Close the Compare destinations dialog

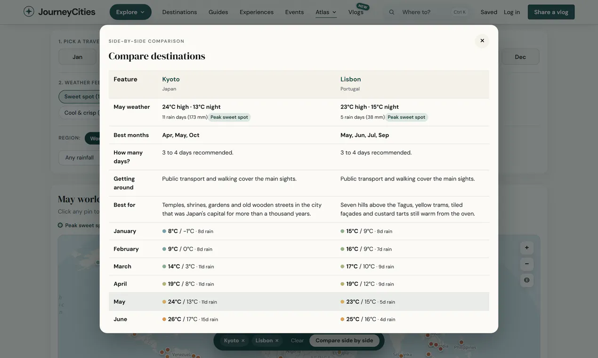pyautogui.click(x=482, y=41)
